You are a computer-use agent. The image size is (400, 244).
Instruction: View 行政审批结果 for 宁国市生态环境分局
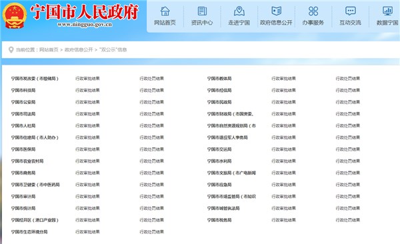coord(87,232)
